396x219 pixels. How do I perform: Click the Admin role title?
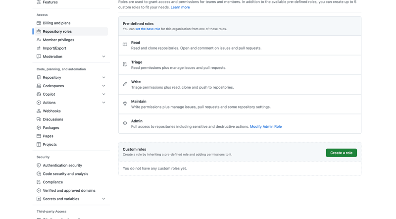tap(137, 121)
